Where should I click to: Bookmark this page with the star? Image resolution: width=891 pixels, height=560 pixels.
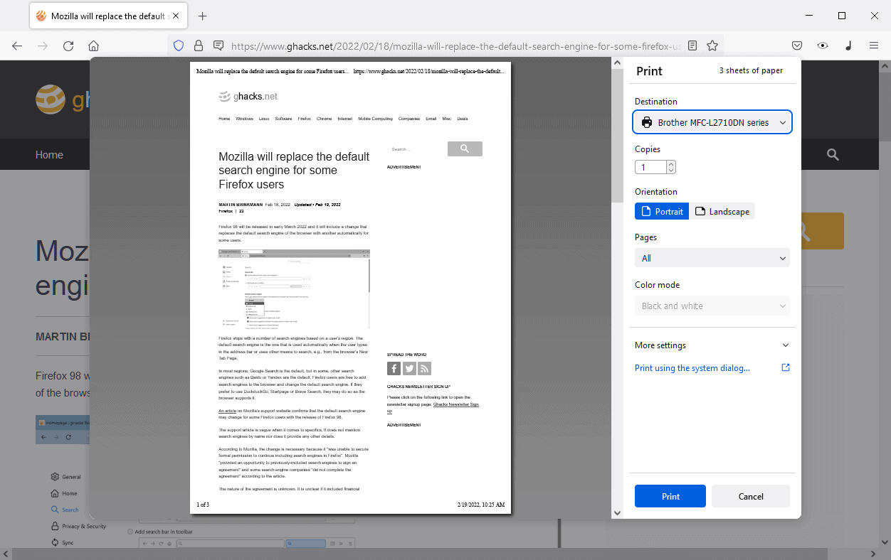(x=712, y=45)
